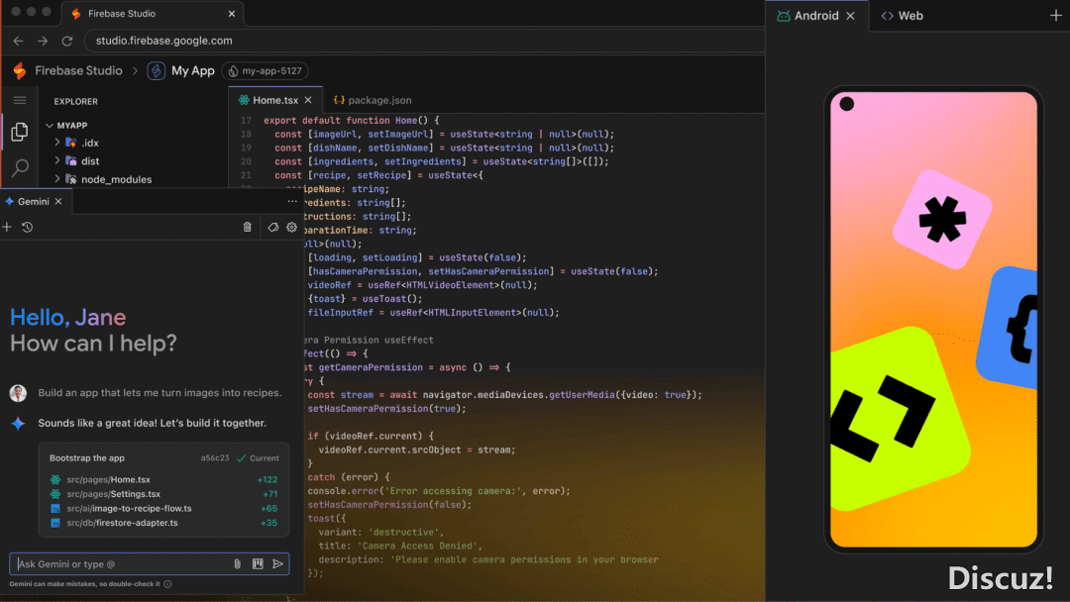Collapse the MYAPP folder tree
1070x602 pixels.
[50, 126]
